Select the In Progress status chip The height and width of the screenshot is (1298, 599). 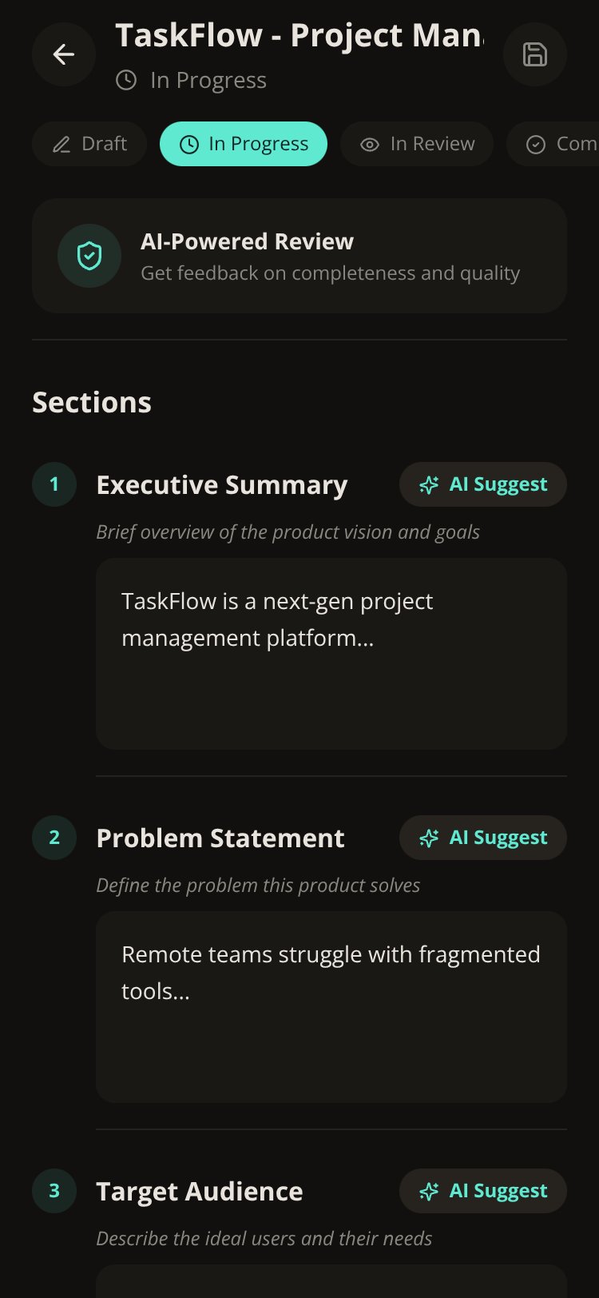point(244,144)
